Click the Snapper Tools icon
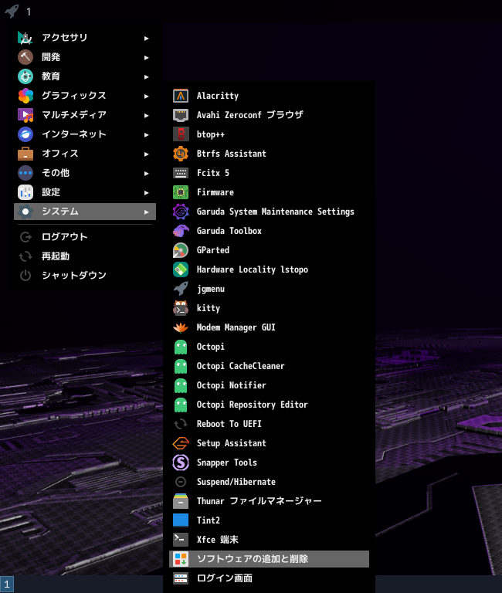The width and height of the screenshot is (502, 593). click(181, 463)
